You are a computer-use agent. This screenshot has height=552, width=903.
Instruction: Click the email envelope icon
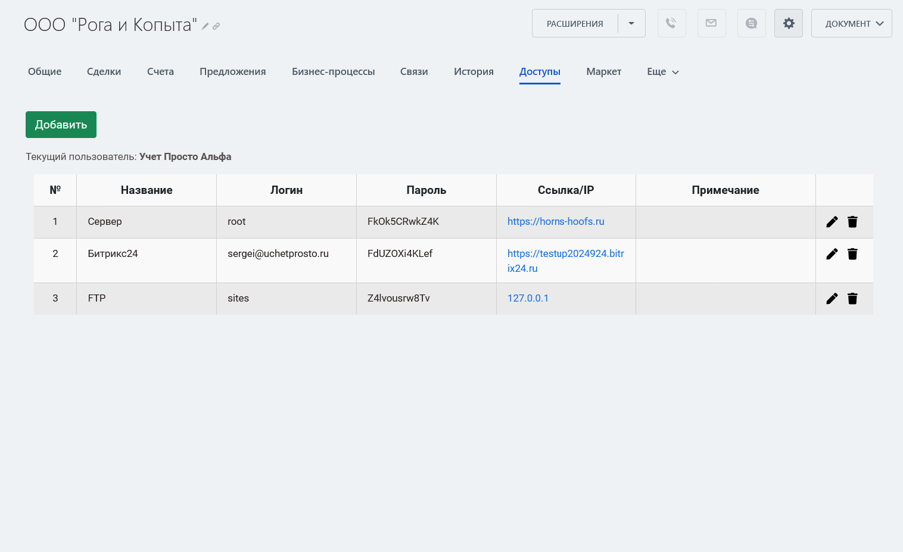(x=711, y=23)
